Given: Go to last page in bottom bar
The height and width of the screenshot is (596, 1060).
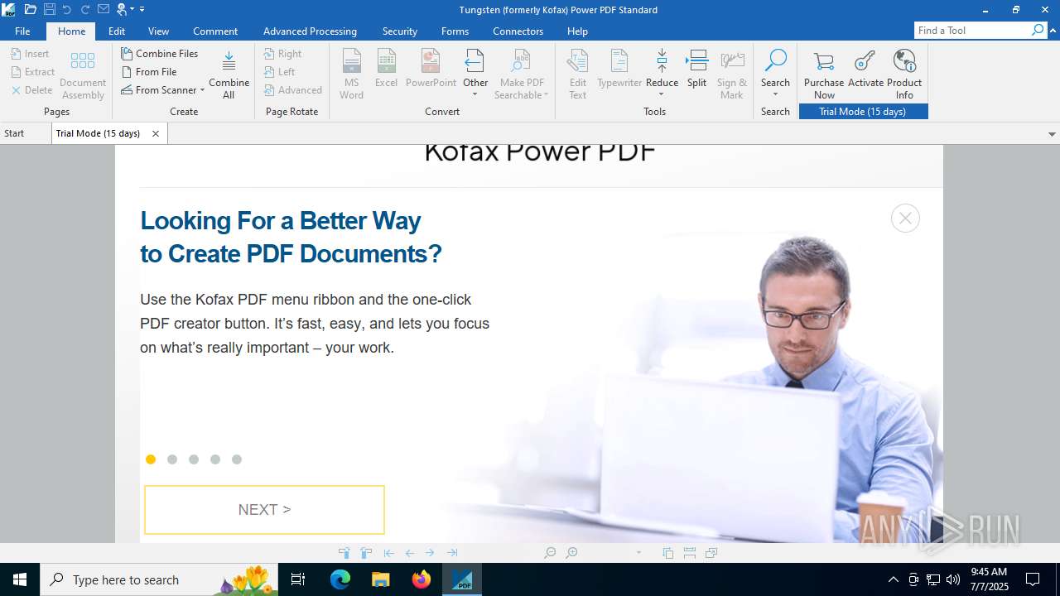Looking at the screenshot, I should (452, 553).
